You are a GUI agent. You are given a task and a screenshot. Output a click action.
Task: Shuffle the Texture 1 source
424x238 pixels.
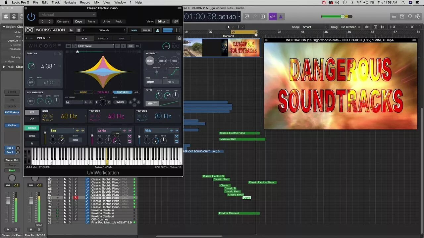coord(130,136)
